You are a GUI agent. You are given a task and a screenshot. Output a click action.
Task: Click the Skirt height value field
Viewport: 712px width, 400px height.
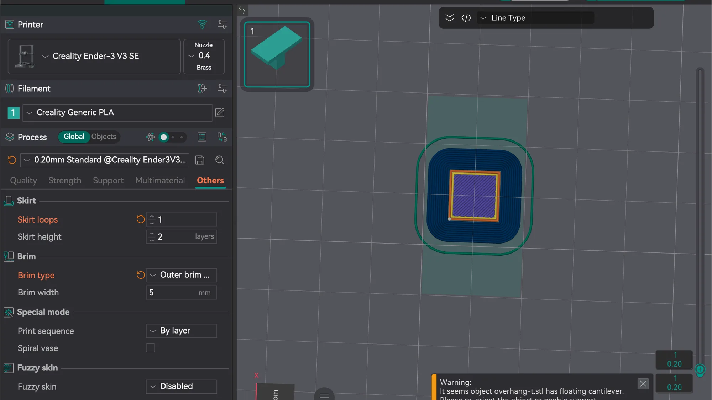click(181, 237)
